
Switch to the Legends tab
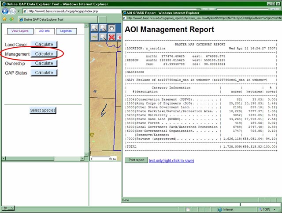(x=66, y=31)
